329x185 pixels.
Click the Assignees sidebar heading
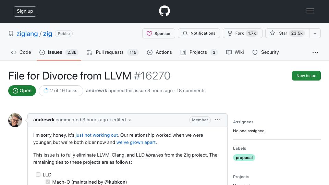tap(243, 122)
